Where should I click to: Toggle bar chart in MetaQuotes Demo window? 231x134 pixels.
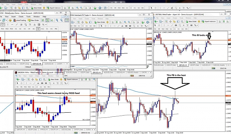click(43, 20)
